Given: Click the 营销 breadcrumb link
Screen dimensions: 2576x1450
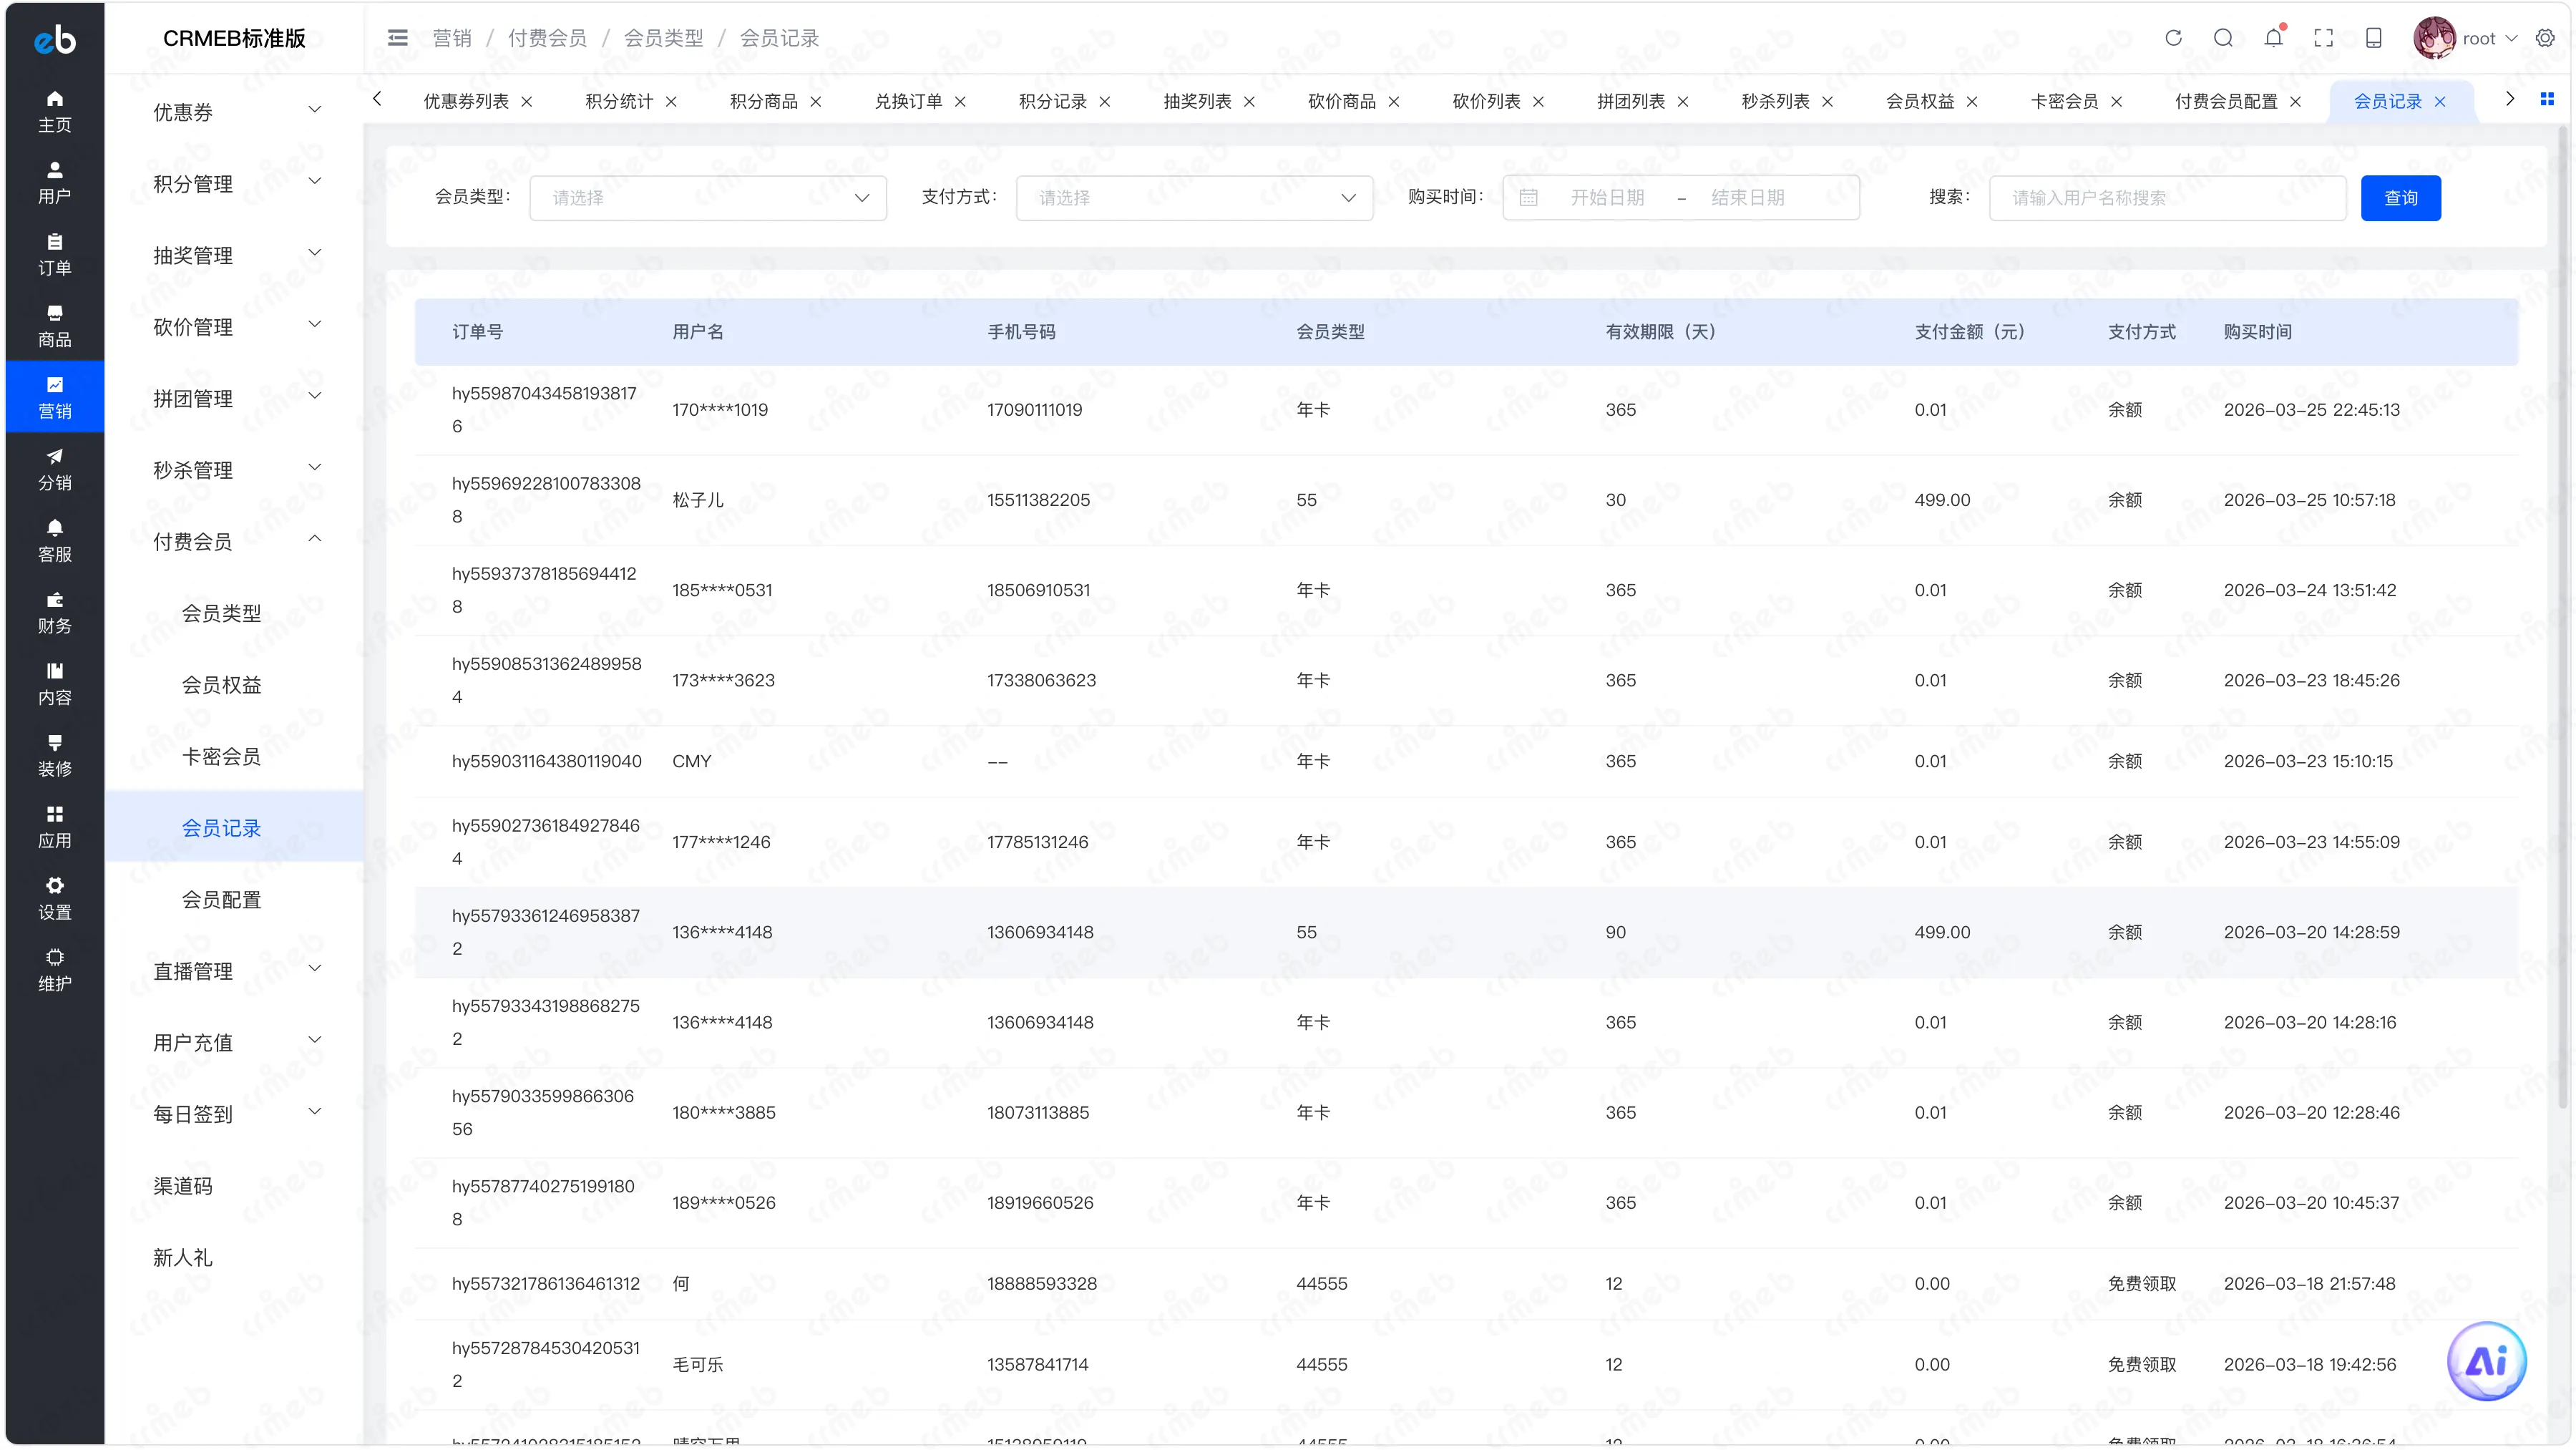Looking at the screenshot, I should tap(452, 38).
